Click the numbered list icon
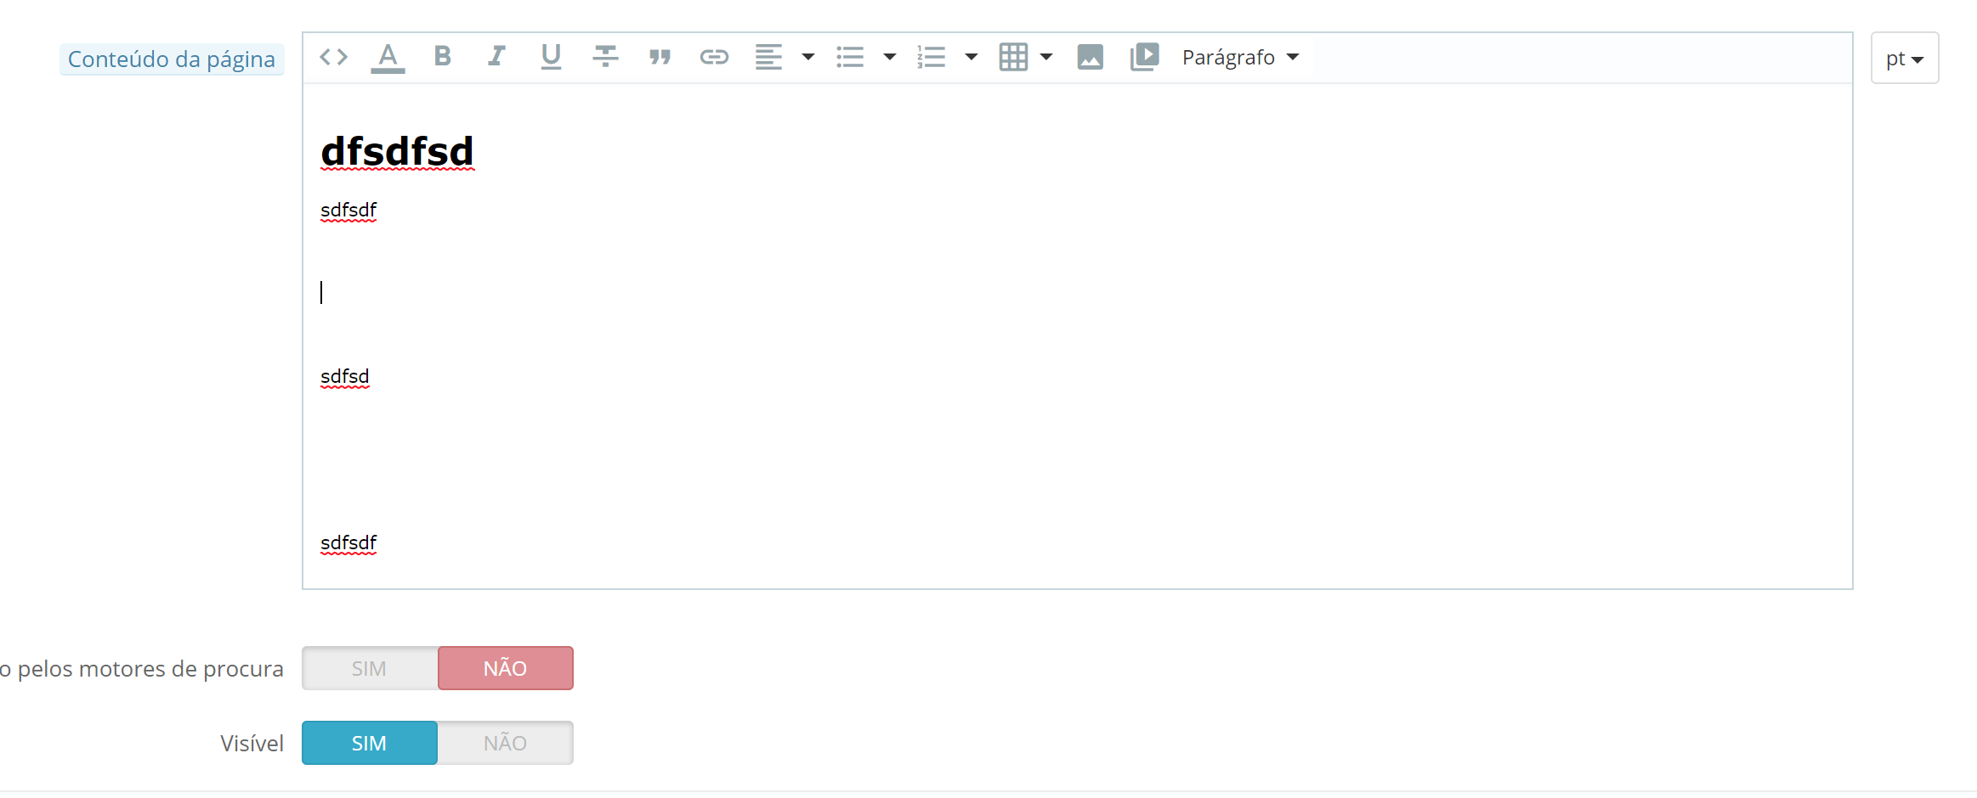This screenshot has height=798, width=1977. pos(932,57)
